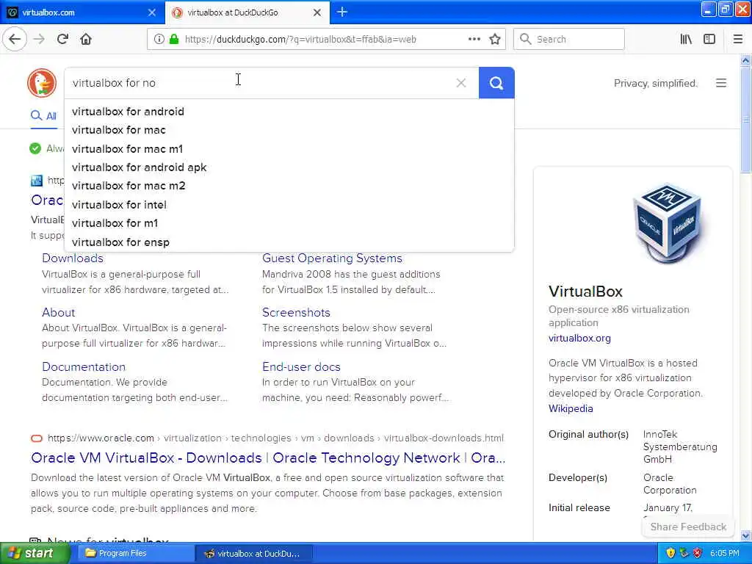
Task: Choose suggestion virtualbox for mac m2
Action: pyautogui.click(x=289, y=186)
